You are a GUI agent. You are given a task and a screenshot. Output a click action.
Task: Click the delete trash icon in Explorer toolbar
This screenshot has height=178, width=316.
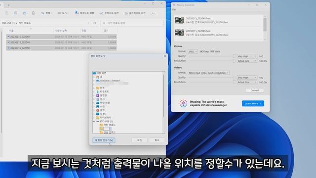pyautogui.click(x=33, y=13)
